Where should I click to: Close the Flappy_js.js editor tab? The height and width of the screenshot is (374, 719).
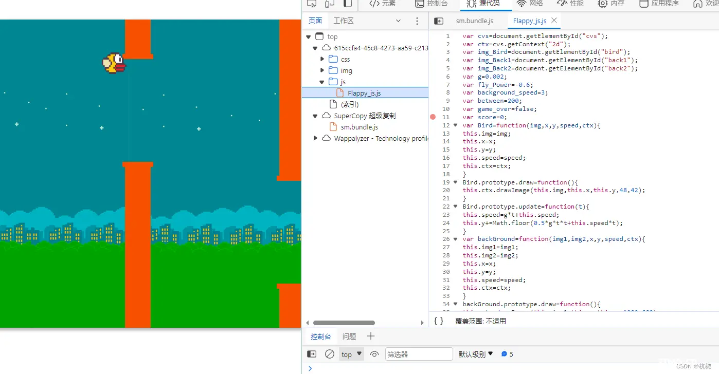coord(554,21)
